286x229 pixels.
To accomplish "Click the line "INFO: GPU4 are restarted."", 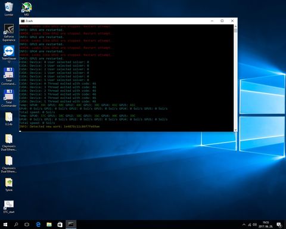I will click(41, 51).
